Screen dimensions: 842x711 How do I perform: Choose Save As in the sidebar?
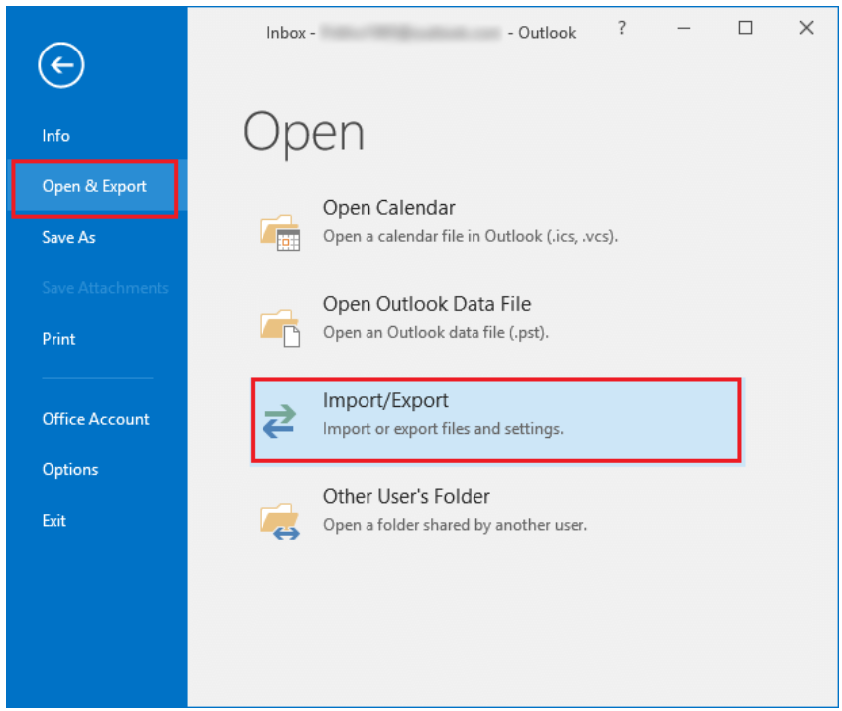click(x=68, y=237)
